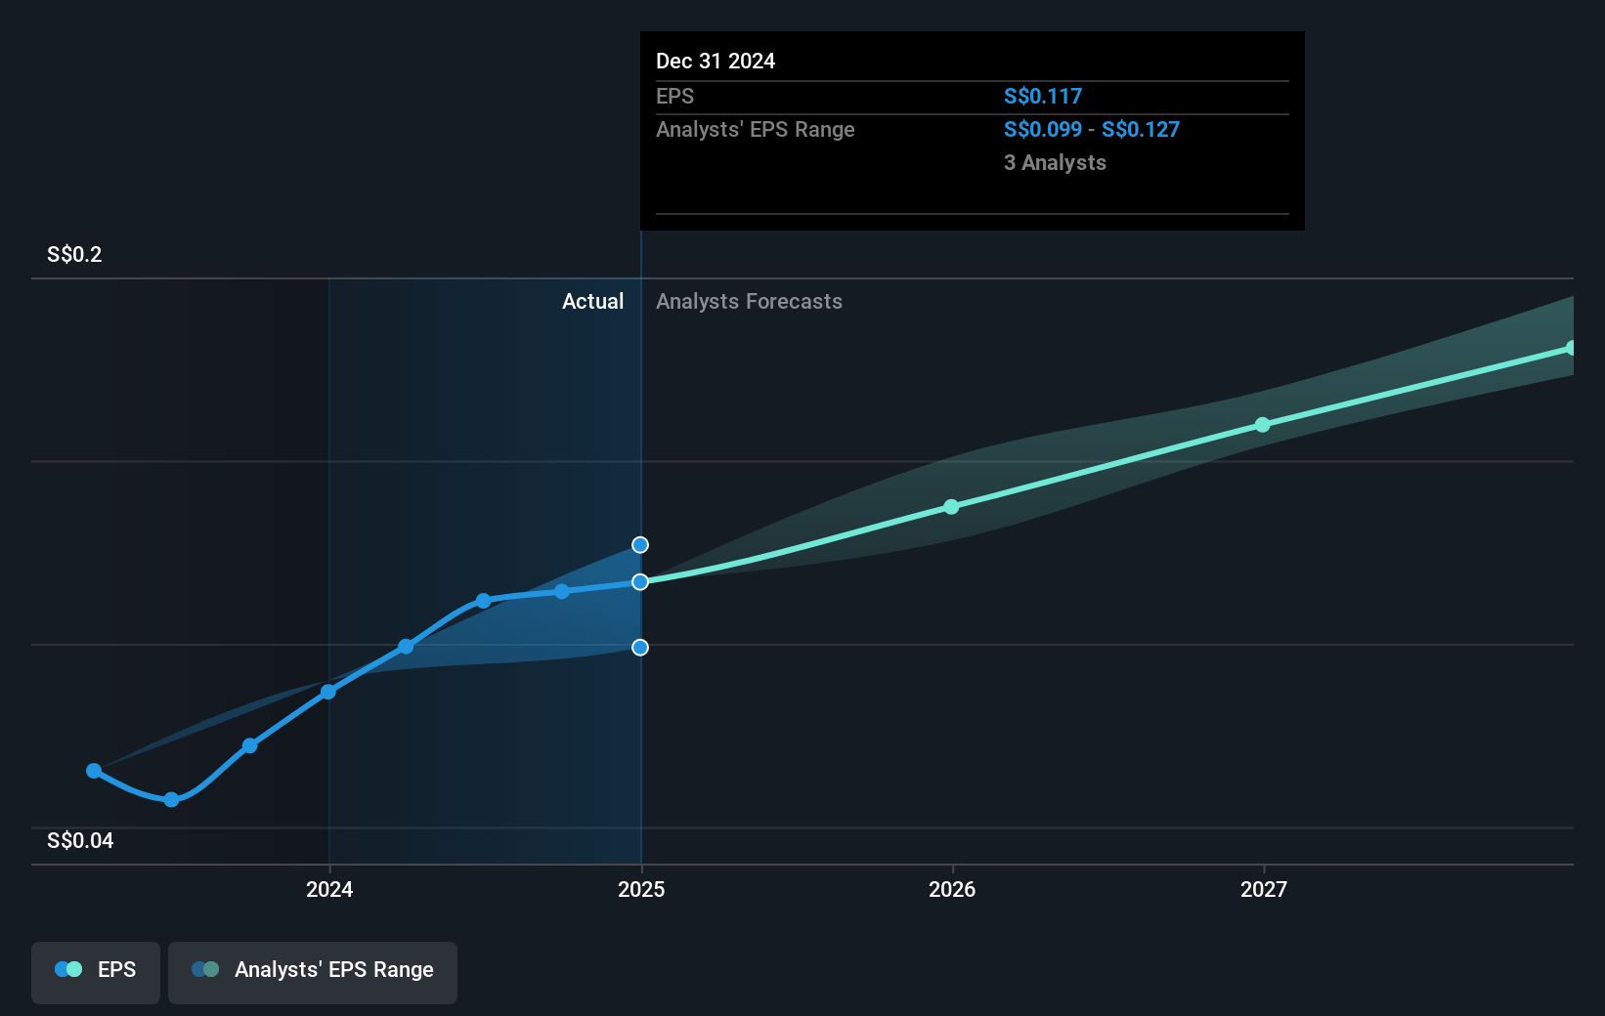Click the S$0.04 y-axis label
Viewport: 1605px width, 1016px height.
80,841
